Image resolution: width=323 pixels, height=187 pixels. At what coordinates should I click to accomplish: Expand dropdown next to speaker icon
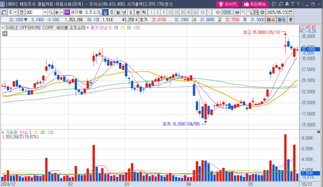[x=62, y=12]
